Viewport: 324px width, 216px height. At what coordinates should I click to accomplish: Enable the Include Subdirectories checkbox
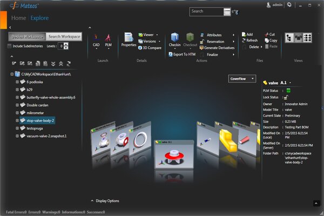pyautogui.click(x=9, y=46)
